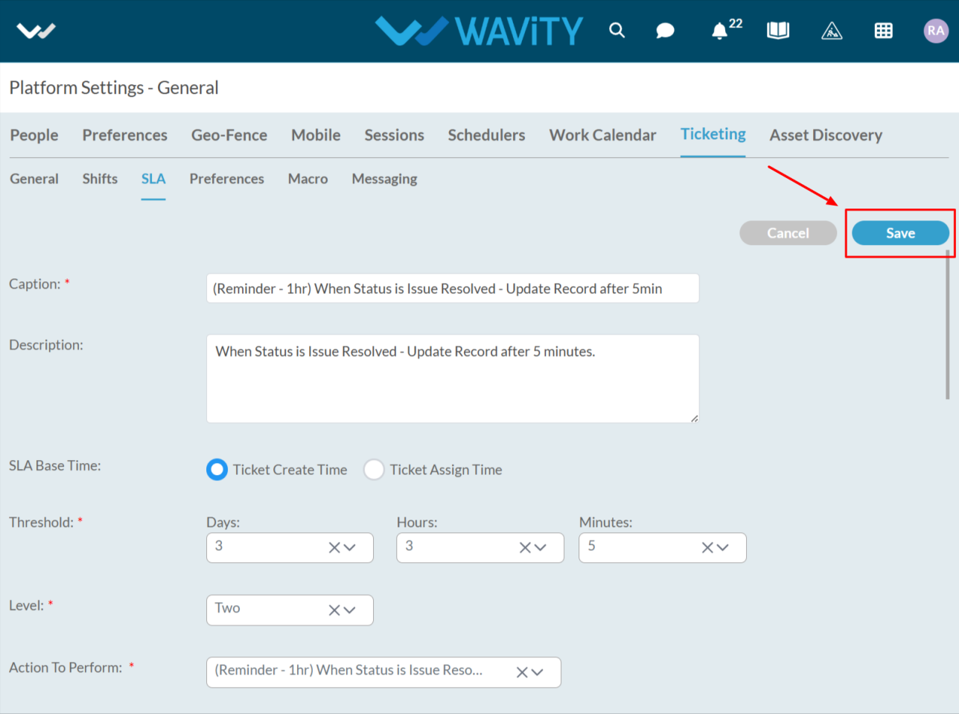Open the apps grid icon

[x=883, y=31]
